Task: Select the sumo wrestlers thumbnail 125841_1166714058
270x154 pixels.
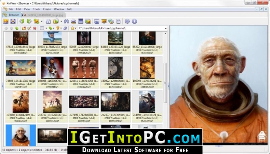Action: coord(84,68)
